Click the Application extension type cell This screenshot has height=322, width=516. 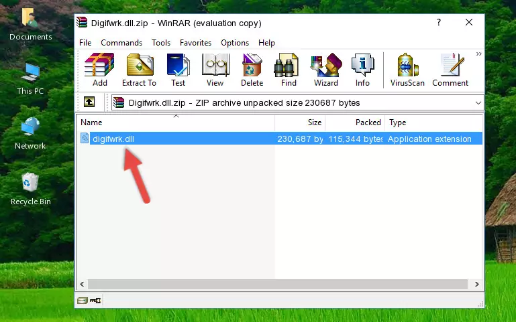pos(429,139)
